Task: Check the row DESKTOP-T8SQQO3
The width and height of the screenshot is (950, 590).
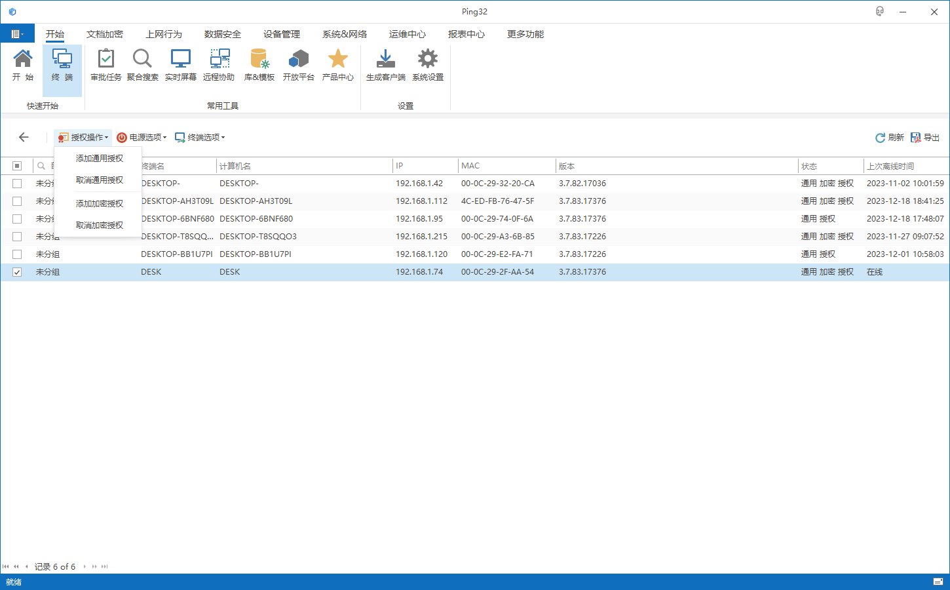Action: click(17, 237)
